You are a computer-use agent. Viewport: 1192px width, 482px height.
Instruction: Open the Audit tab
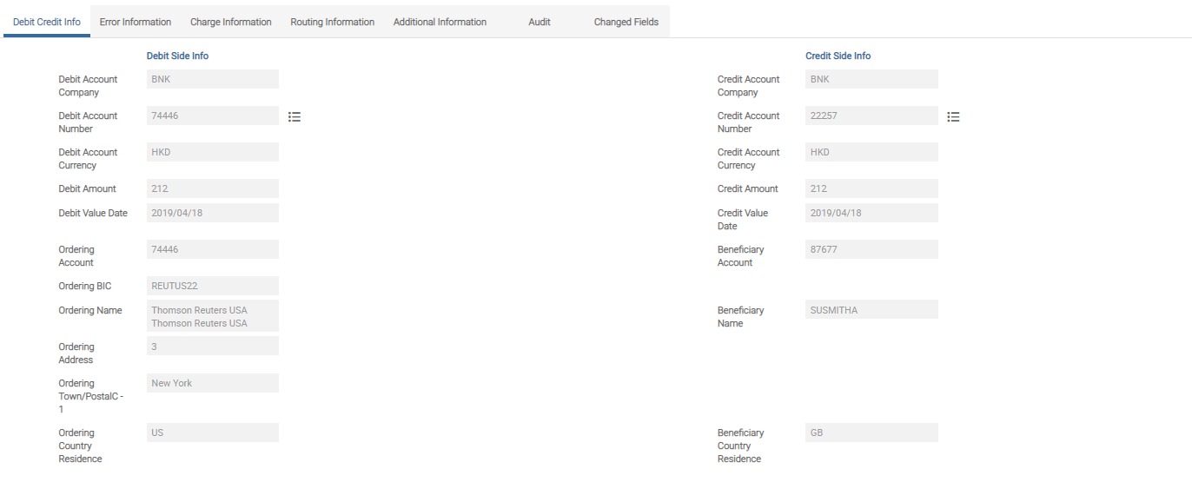click(539, 22)
